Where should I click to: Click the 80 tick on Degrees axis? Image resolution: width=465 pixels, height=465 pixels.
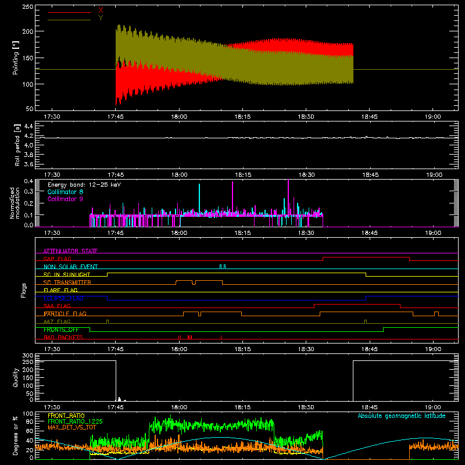tap(30, 421)
